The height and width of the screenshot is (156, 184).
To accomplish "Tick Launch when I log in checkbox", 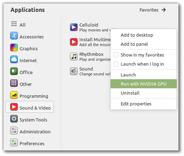I will (116, 64).
